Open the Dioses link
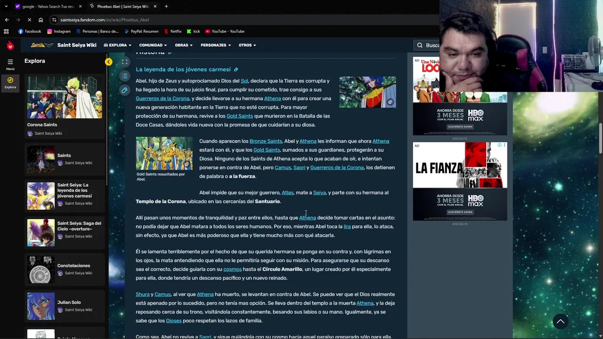 (174, 321)
